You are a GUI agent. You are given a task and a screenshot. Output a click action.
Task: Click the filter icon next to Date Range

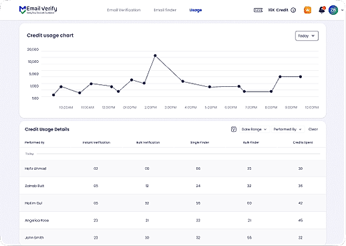point(234,129)
